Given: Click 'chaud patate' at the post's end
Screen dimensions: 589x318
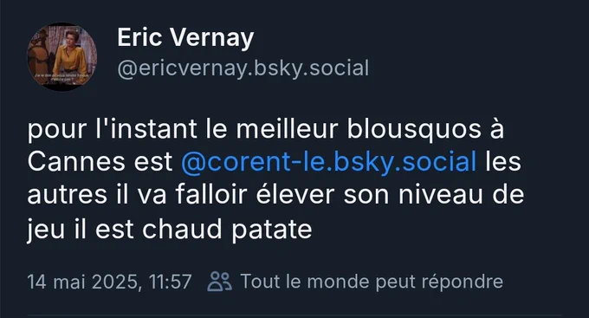Looking at the screenshot, I should [227, 229].
